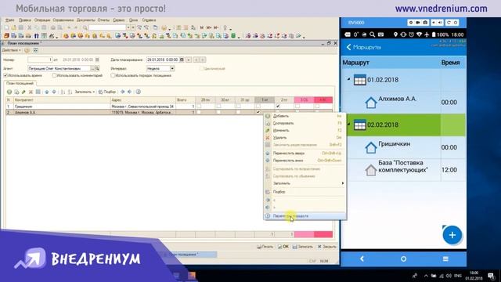Tap the home circle in the phone navigation bar
Screen dimensions: 501x282
click(404, 258)
